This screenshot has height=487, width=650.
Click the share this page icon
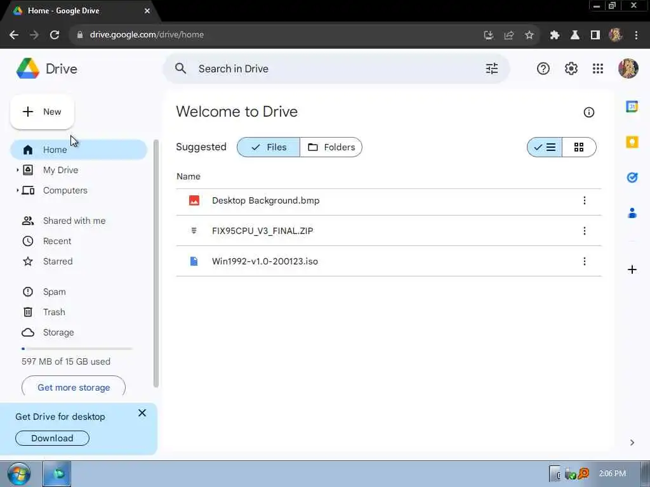coord(508,36)
